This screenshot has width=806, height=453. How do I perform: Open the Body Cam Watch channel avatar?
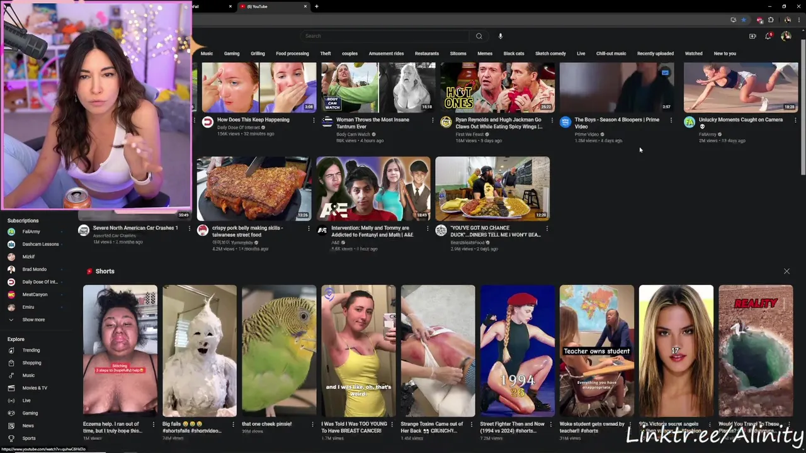[x=327, y=122]
